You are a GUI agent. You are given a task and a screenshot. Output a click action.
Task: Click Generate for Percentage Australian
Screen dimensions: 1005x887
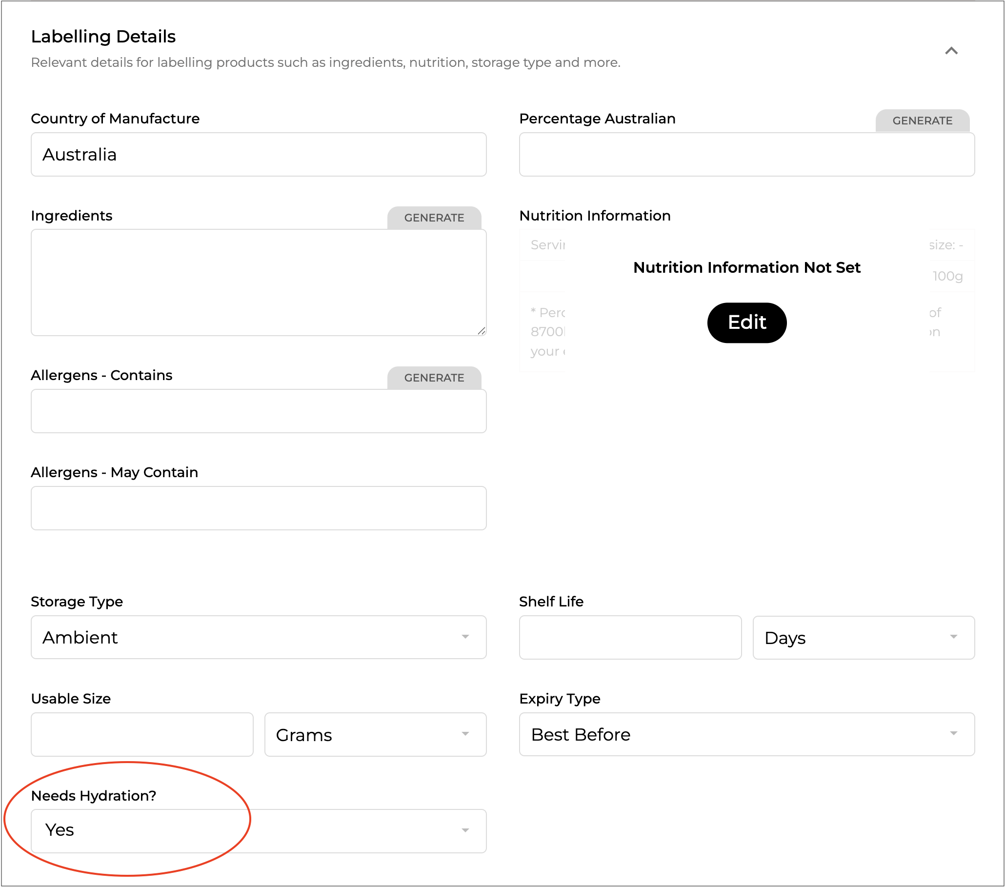point(922,121)
